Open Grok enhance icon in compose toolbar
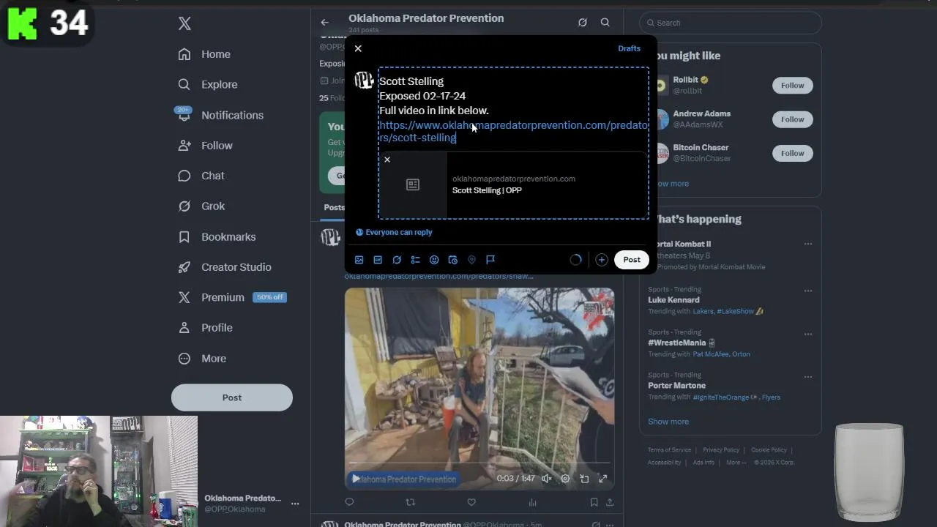 (397, 260)
